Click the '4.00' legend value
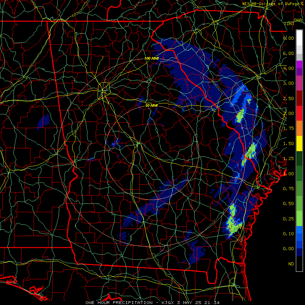Screen dimensions: 305x305 pyautogui.click(x=288, y=68)
